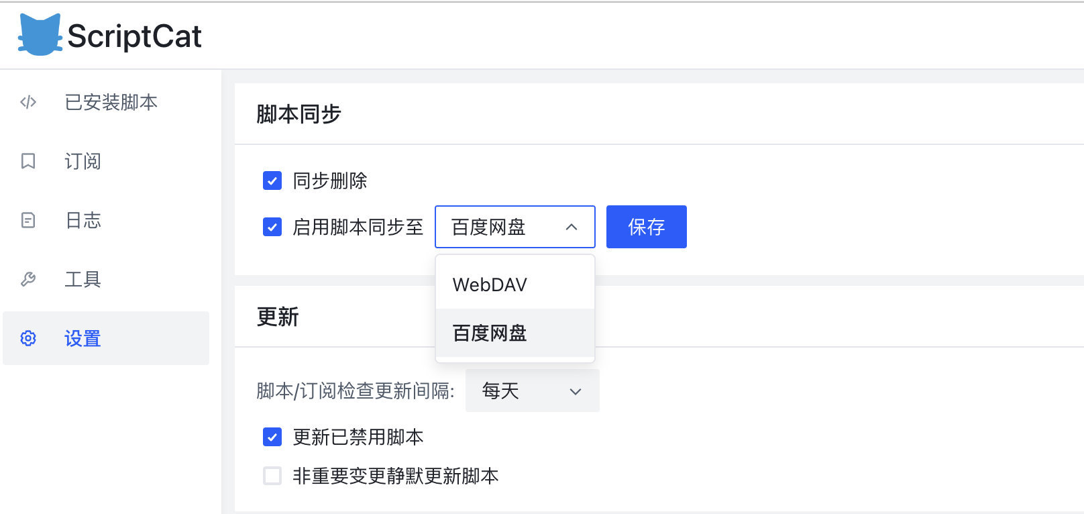Enable 非重要变更静默更新脚本
Viewport: 1084px width, 514px height.
pos(272,476)
